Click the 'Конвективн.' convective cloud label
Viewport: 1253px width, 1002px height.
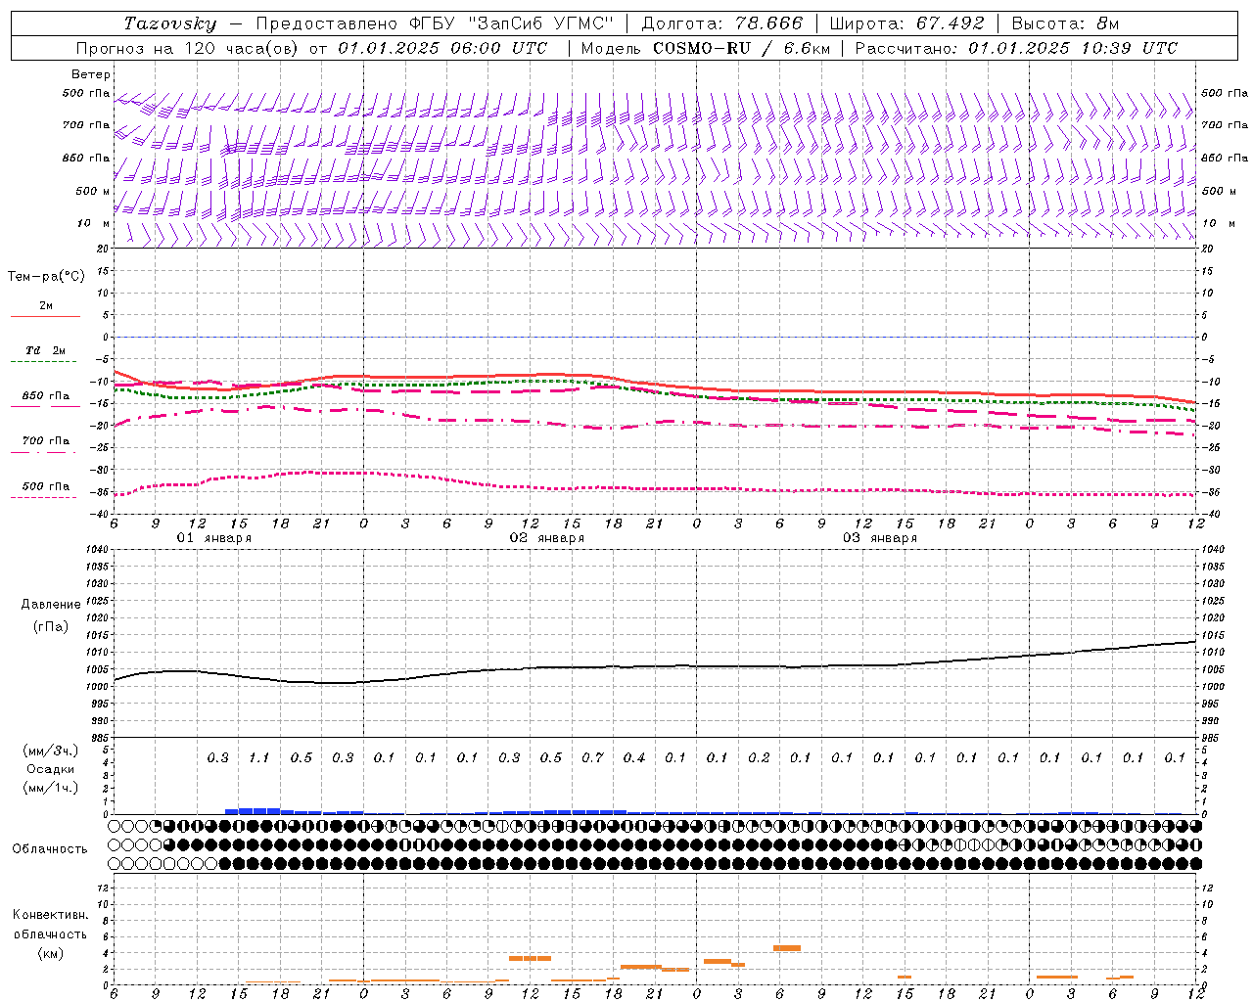click(50, 915)
